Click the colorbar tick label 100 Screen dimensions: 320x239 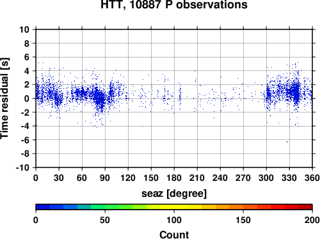174,220
